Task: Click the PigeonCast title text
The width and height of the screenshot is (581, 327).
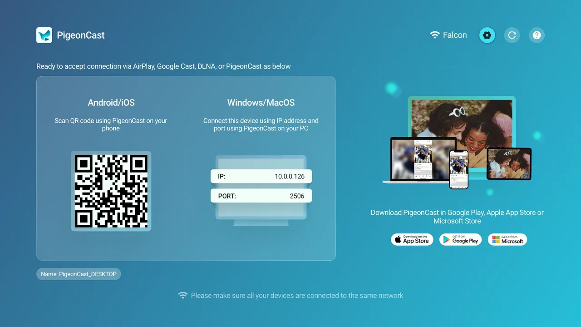Action: (x=81, y=35)
